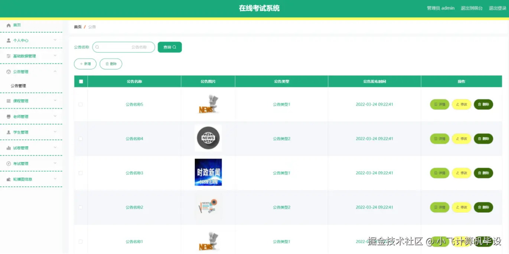Click the user icon beside 个人中心
The height and width of the screenshot is (254, 509).
9,40
